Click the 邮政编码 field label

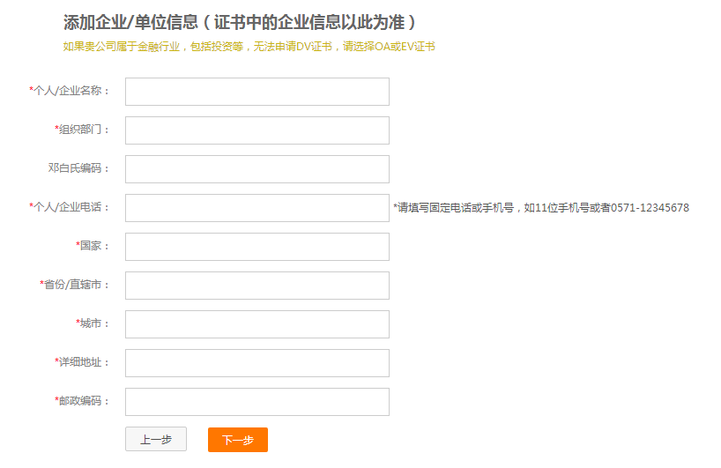[x=82, y=401]
